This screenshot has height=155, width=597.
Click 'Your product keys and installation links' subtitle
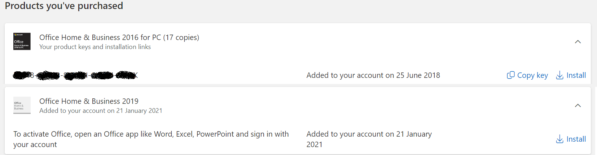(95, 47)
